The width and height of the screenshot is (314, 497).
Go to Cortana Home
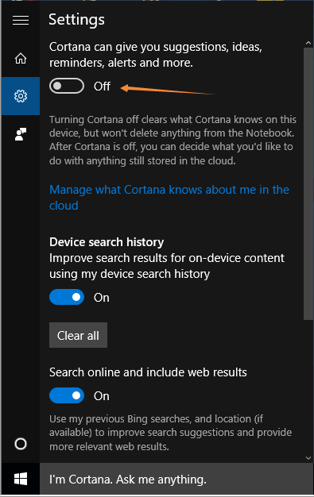(x=21, y=58)
